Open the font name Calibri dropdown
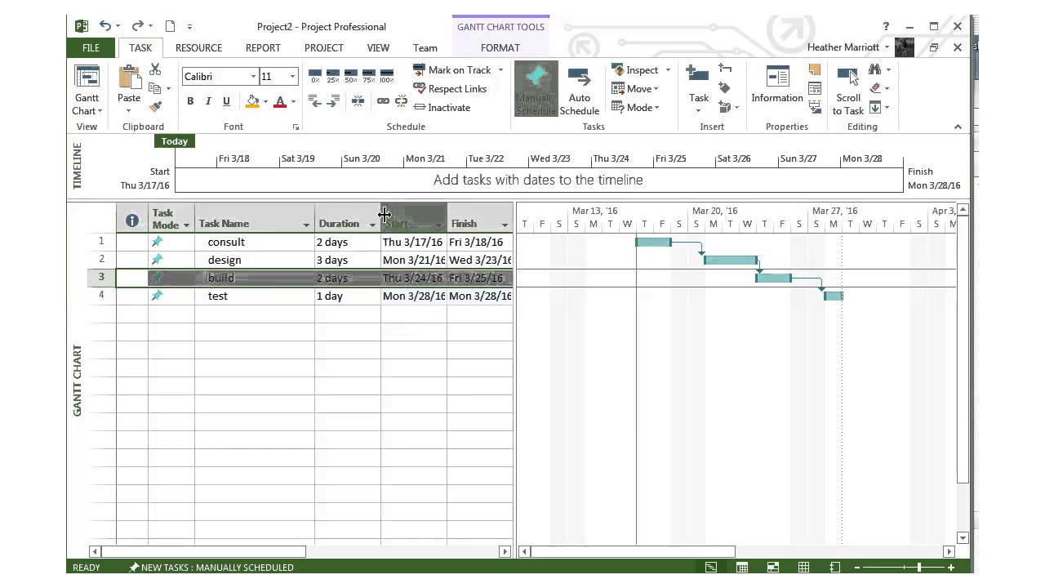 point(253,77)
